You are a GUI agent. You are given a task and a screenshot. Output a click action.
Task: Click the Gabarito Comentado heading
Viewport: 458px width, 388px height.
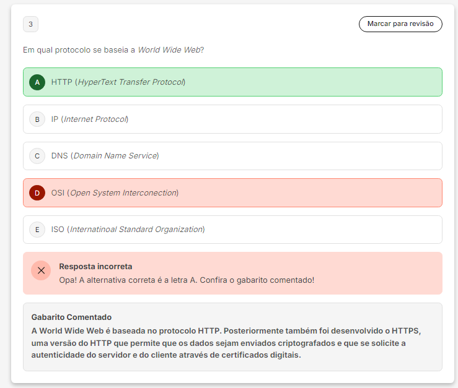[71, 317]
